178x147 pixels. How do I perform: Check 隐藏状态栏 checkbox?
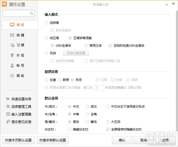[x=69, y=129]
